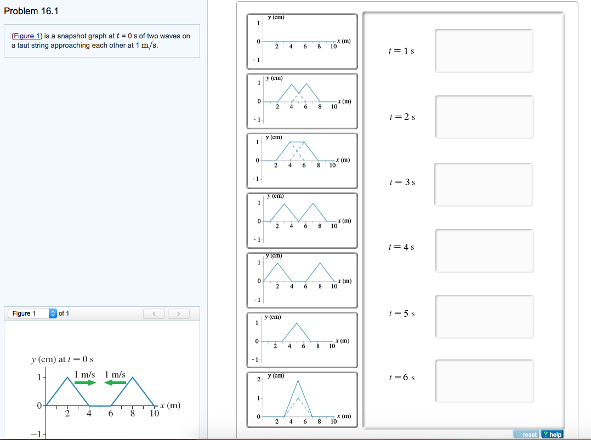
Task: Select graph showing overlapping dashed pulses
Action: click(302, 161)
